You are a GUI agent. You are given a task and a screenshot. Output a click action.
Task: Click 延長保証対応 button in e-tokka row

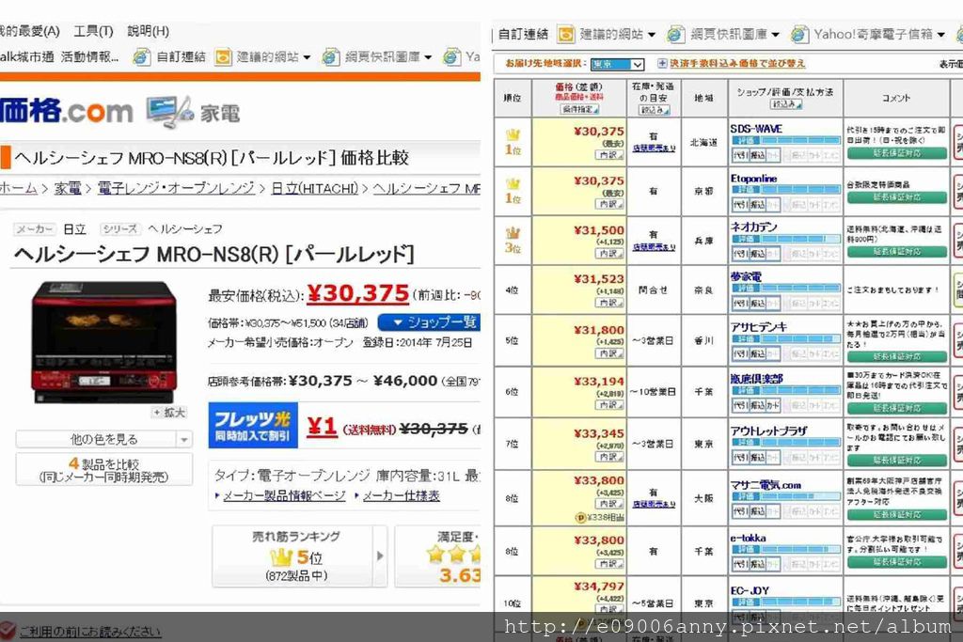coord(896,561)
